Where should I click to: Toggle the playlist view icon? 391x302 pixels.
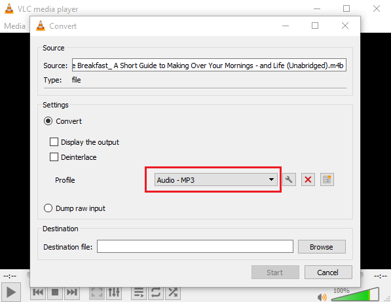tap(139, 292)
